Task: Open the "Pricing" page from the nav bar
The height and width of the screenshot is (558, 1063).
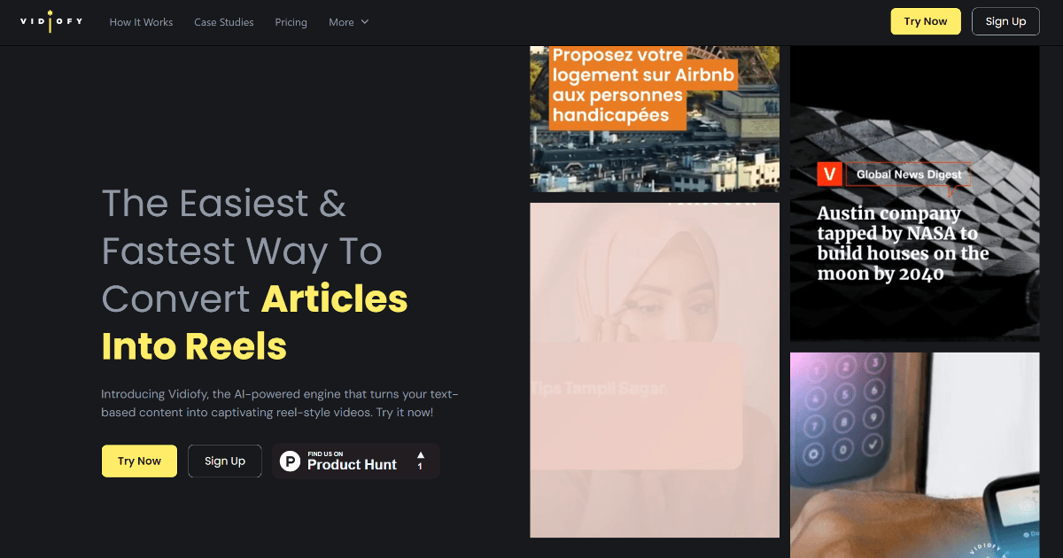Action: 291,21
